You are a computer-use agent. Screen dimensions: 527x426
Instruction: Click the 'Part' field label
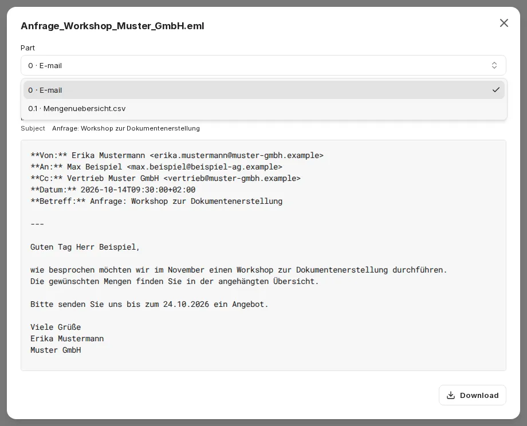[x=27, y=48]
